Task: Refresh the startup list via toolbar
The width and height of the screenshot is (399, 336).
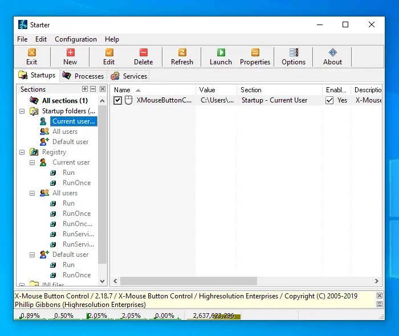Action: [x=182, y=53]
